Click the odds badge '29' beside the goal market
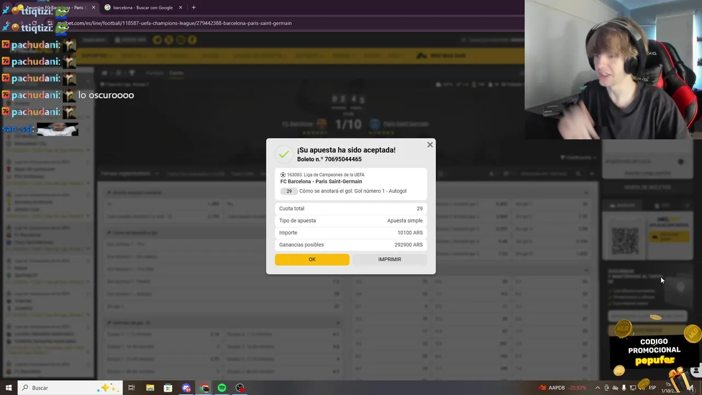 coord(289,191)
